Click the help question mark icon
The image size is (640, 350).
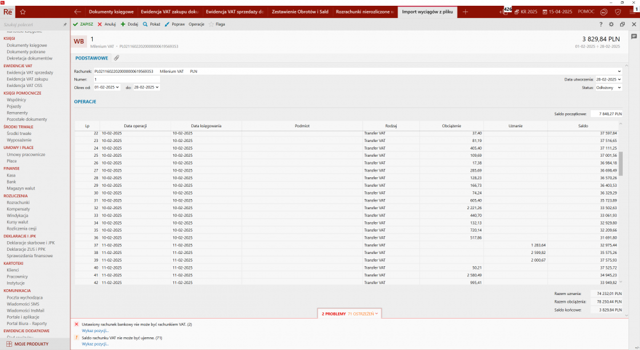pos(601,24)
